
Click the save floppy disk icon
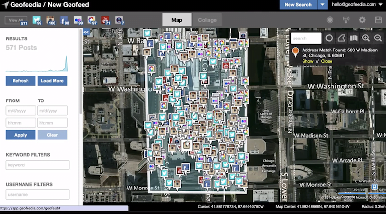point(378,20)
